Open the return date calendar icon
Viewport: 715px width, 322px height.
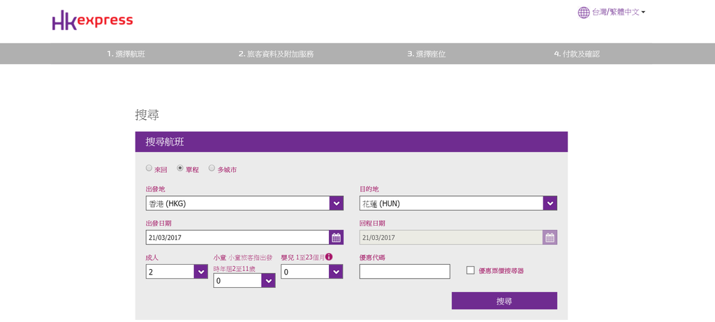click(550, 238)
